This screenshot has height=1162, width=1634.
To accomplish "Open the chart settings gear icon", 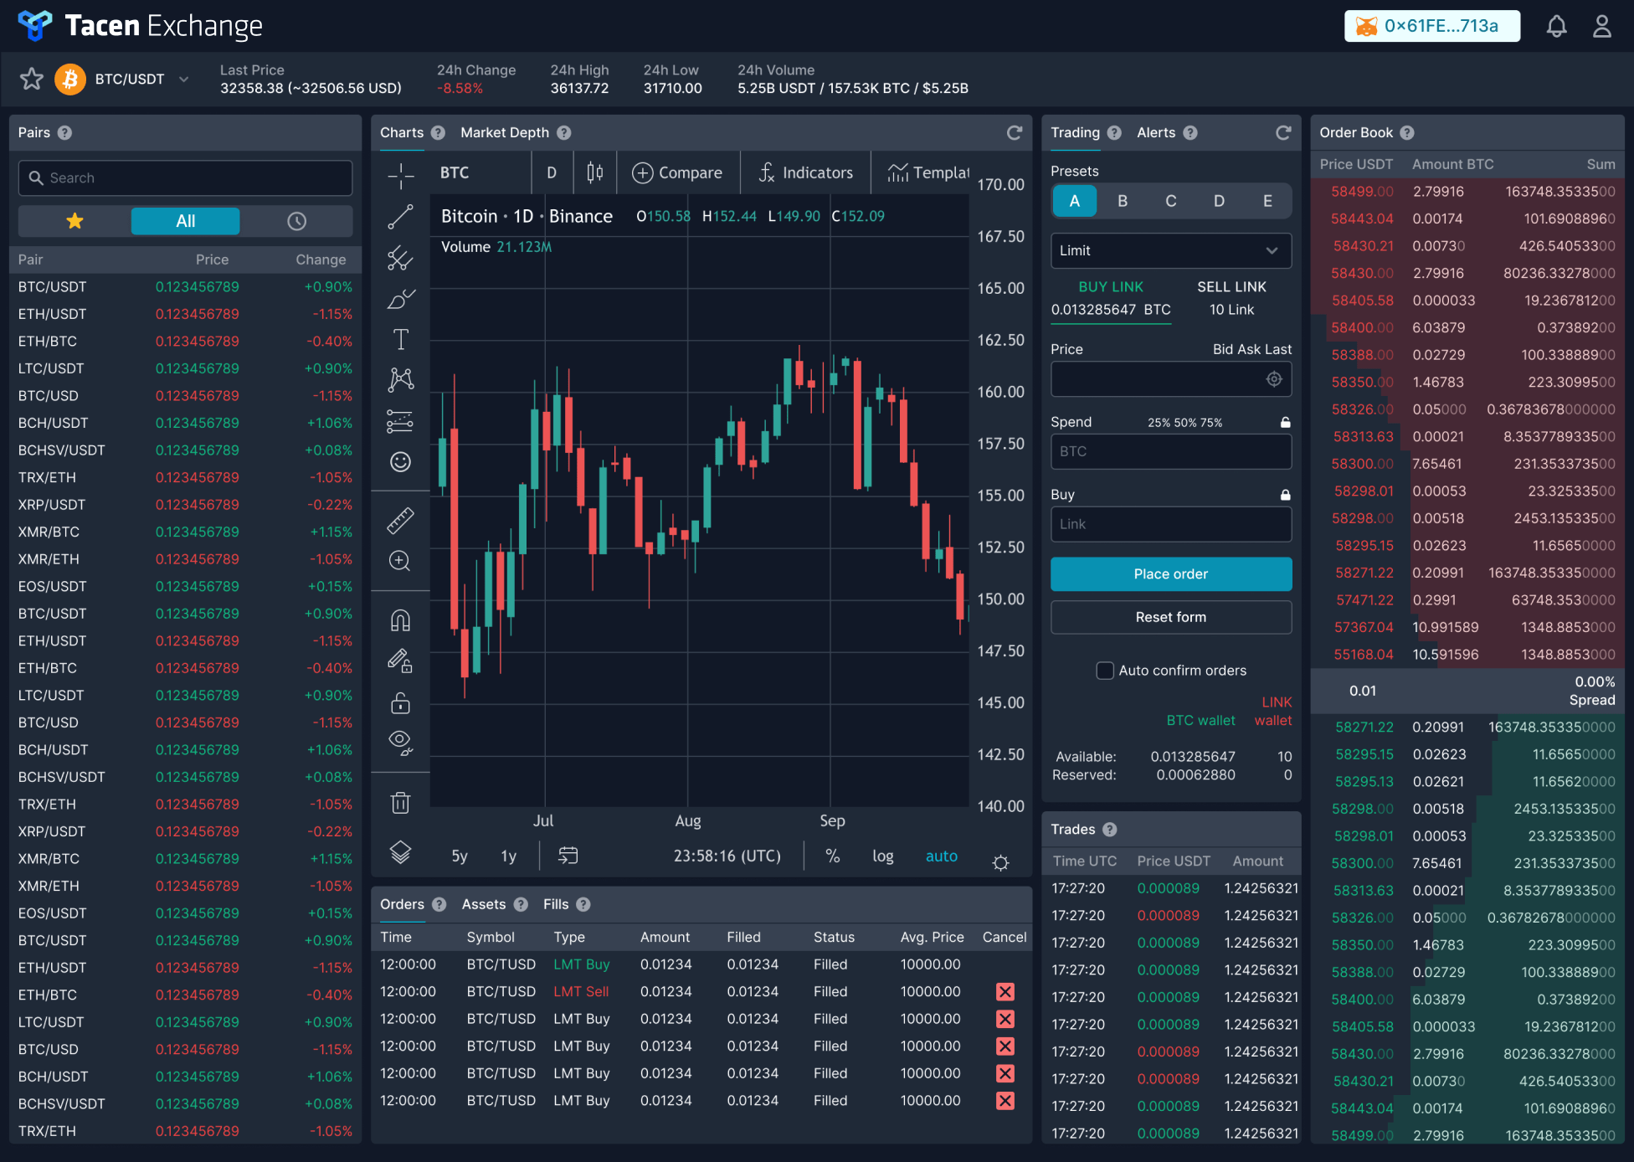I will click(x=1000, y=862).
